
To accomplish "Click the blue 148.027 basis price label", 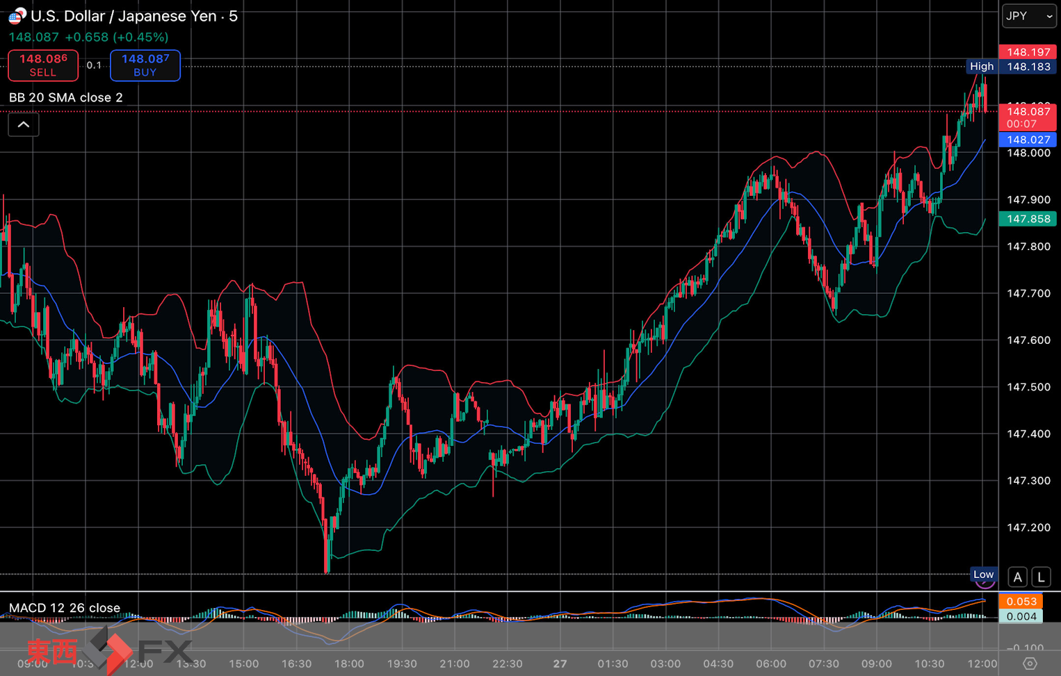I will point(1028,140).
